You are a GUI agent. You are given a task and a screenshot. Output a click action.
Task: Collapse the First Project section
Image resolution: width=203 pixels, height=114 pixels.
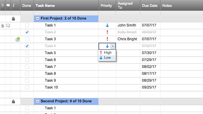[x=37, y=19]
